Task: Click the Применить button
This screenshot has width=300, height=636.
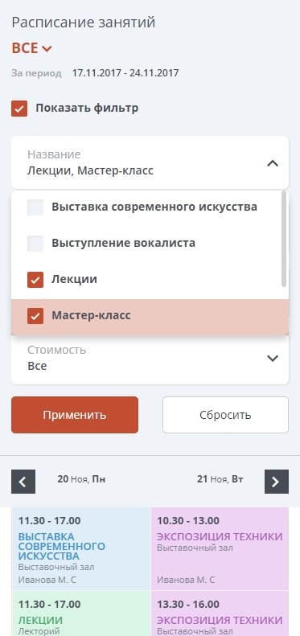Action: pyautogui.click(x=75, y=415)
